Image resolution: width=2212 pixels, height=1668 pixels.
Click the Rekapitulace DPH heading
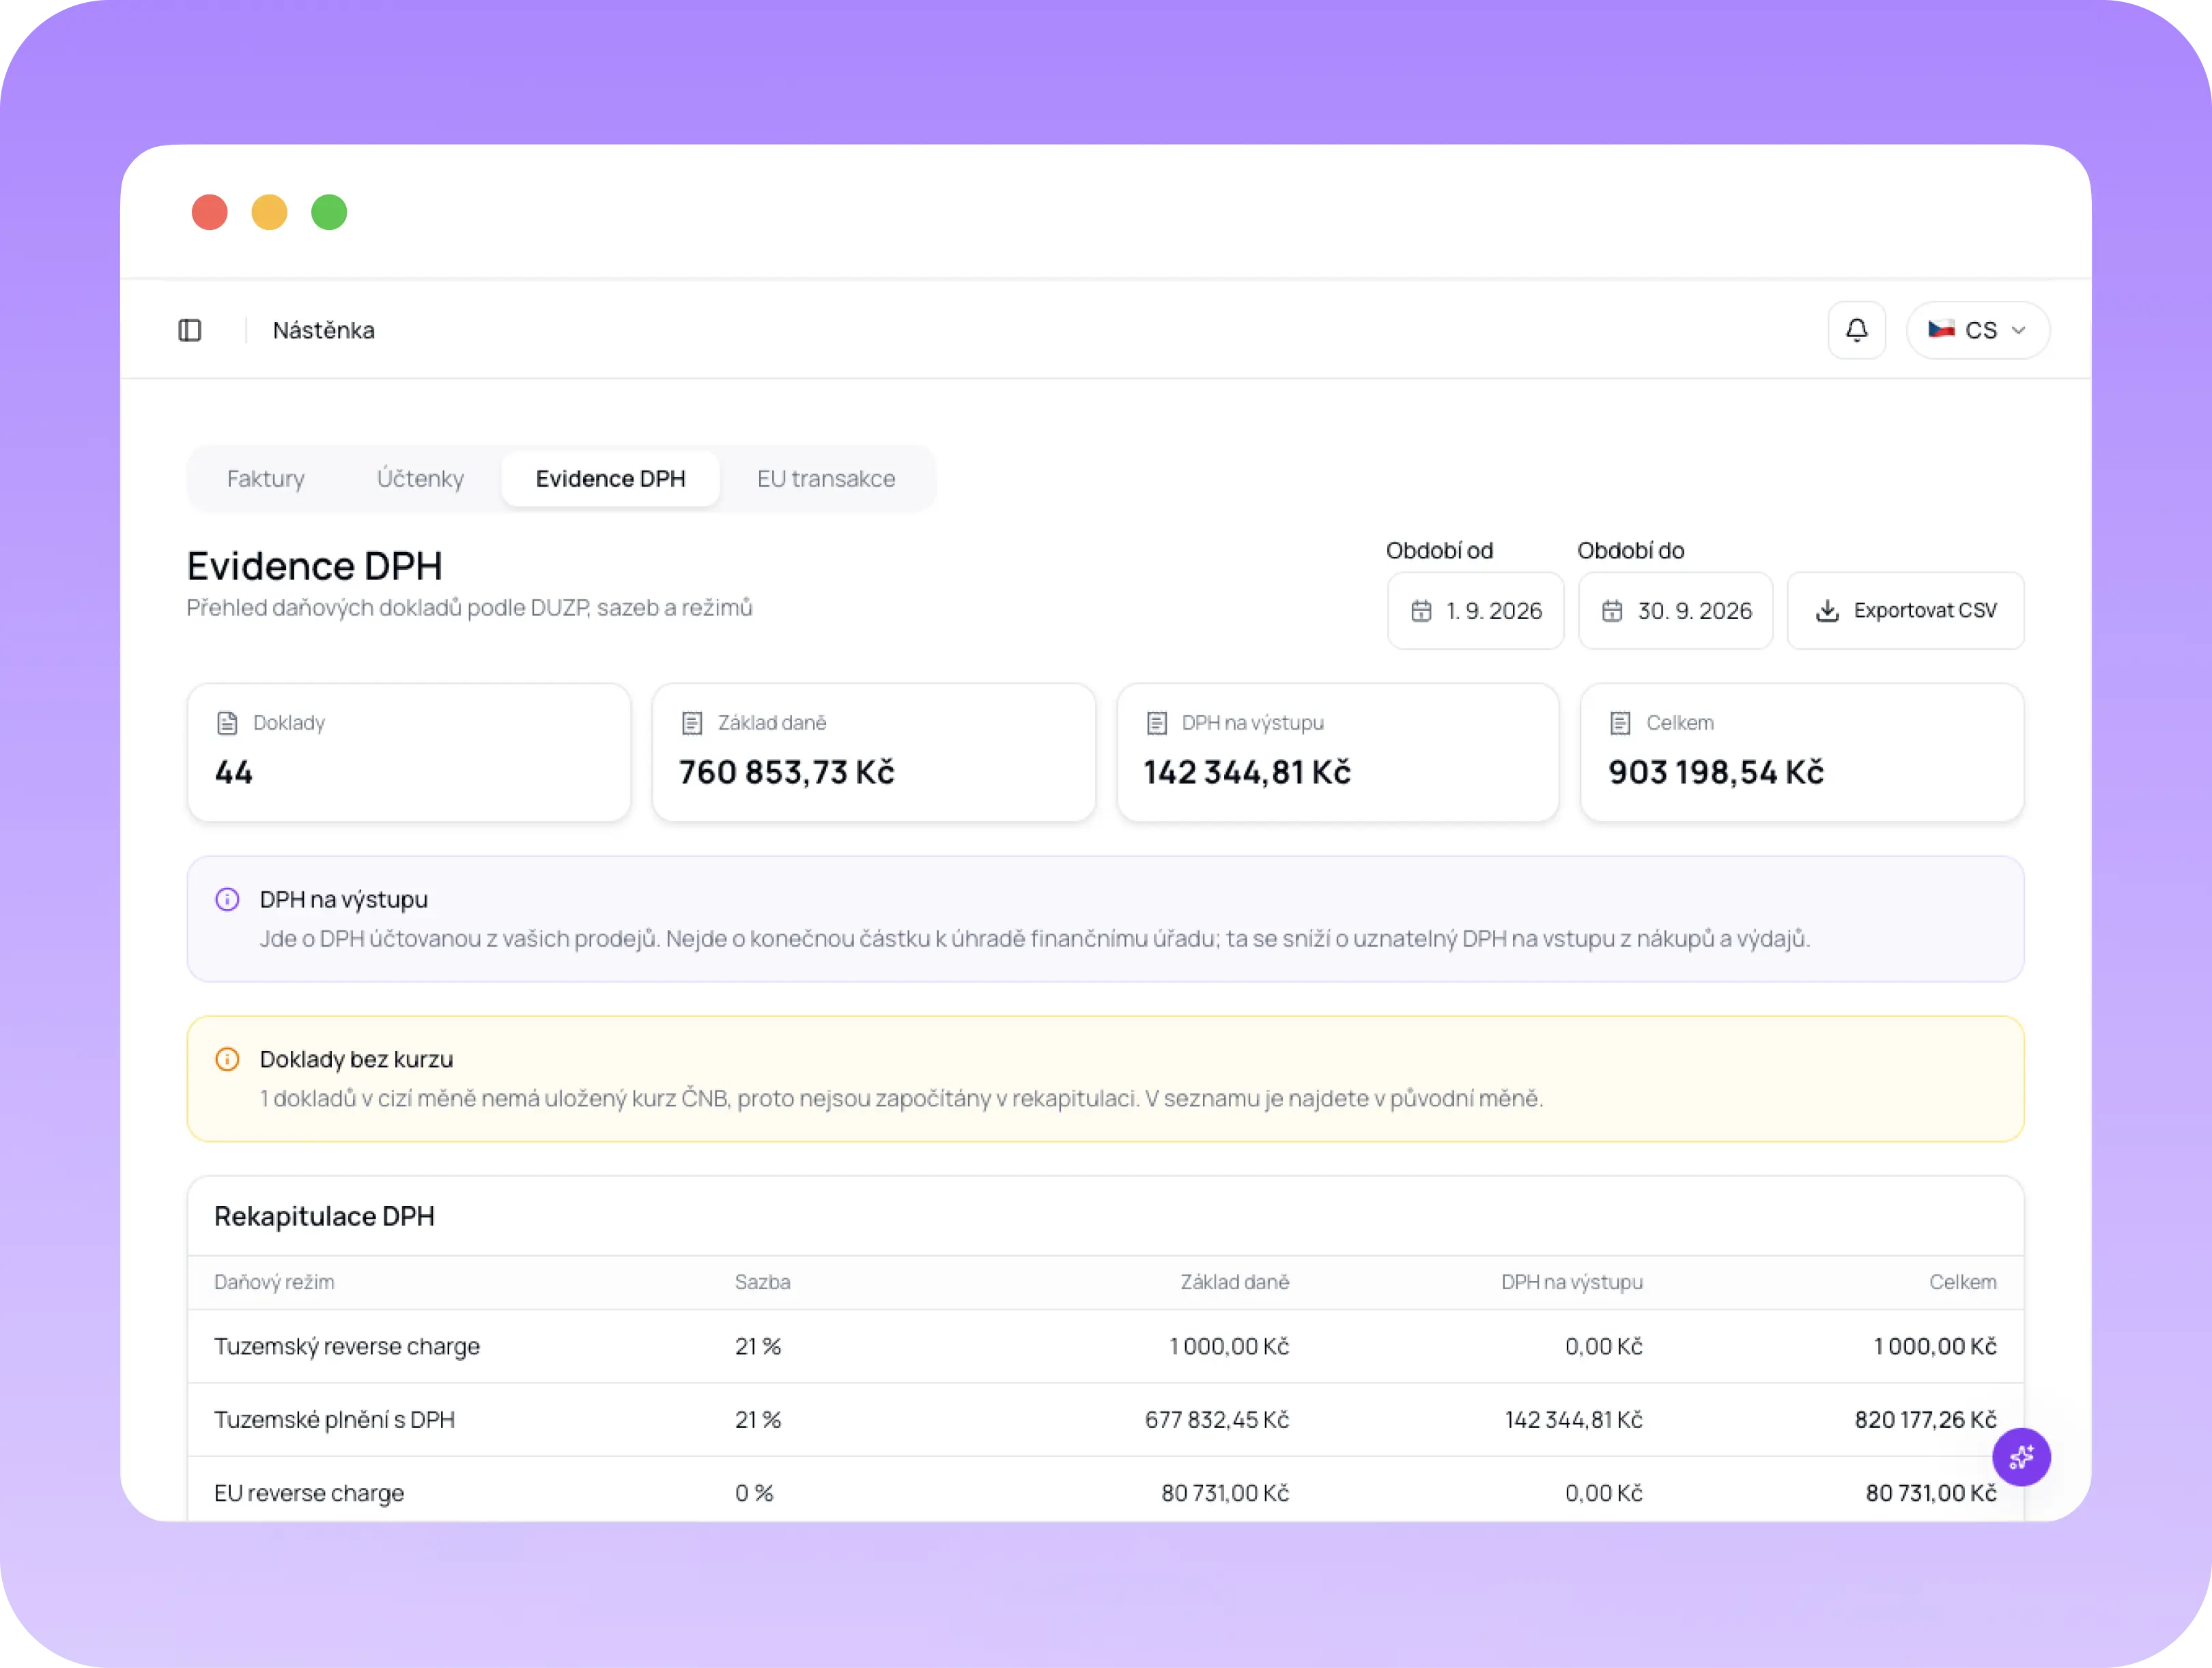tap(325, 1216)
